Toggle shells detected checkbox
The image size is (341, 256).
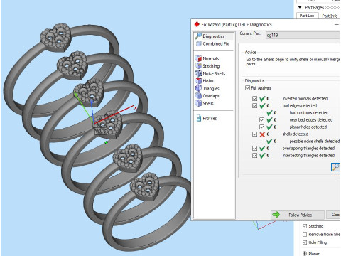pos(254,134)
